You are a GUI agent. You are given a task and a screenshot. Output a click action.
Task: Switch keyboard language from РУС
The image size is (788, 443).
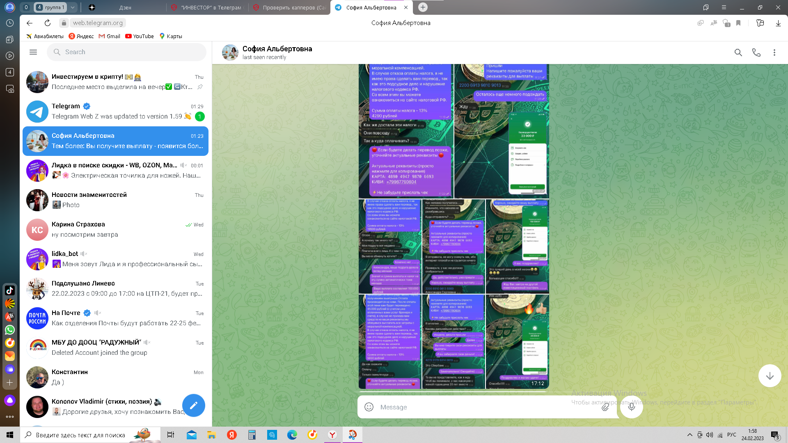(x=732, y=435)
